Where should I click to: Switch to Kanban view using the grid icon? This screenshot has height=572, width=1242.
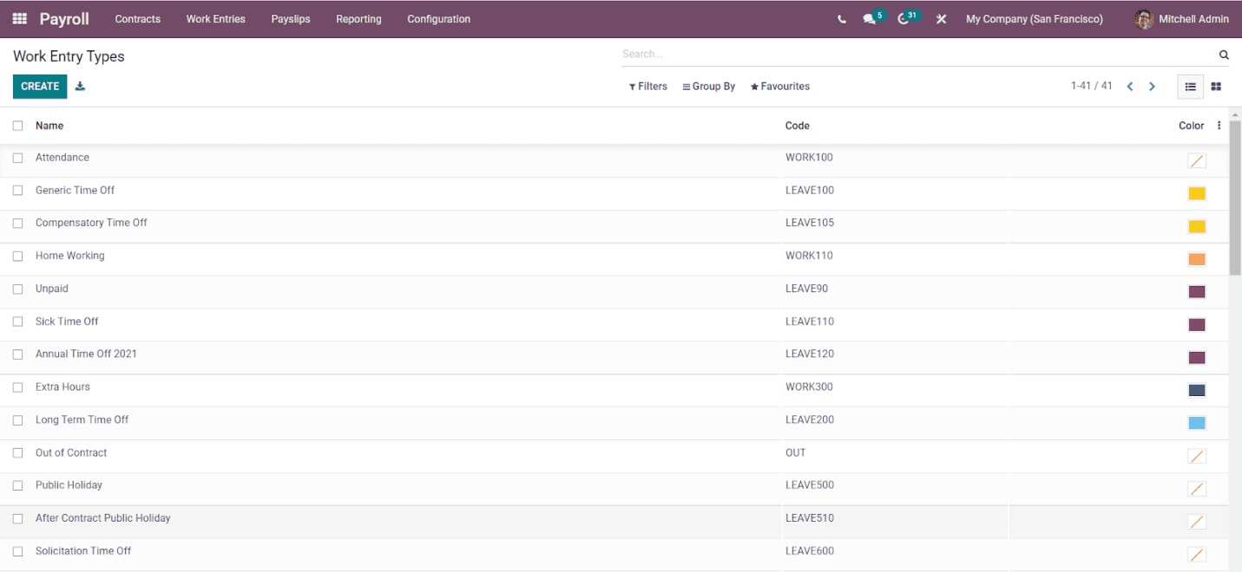1216,86
